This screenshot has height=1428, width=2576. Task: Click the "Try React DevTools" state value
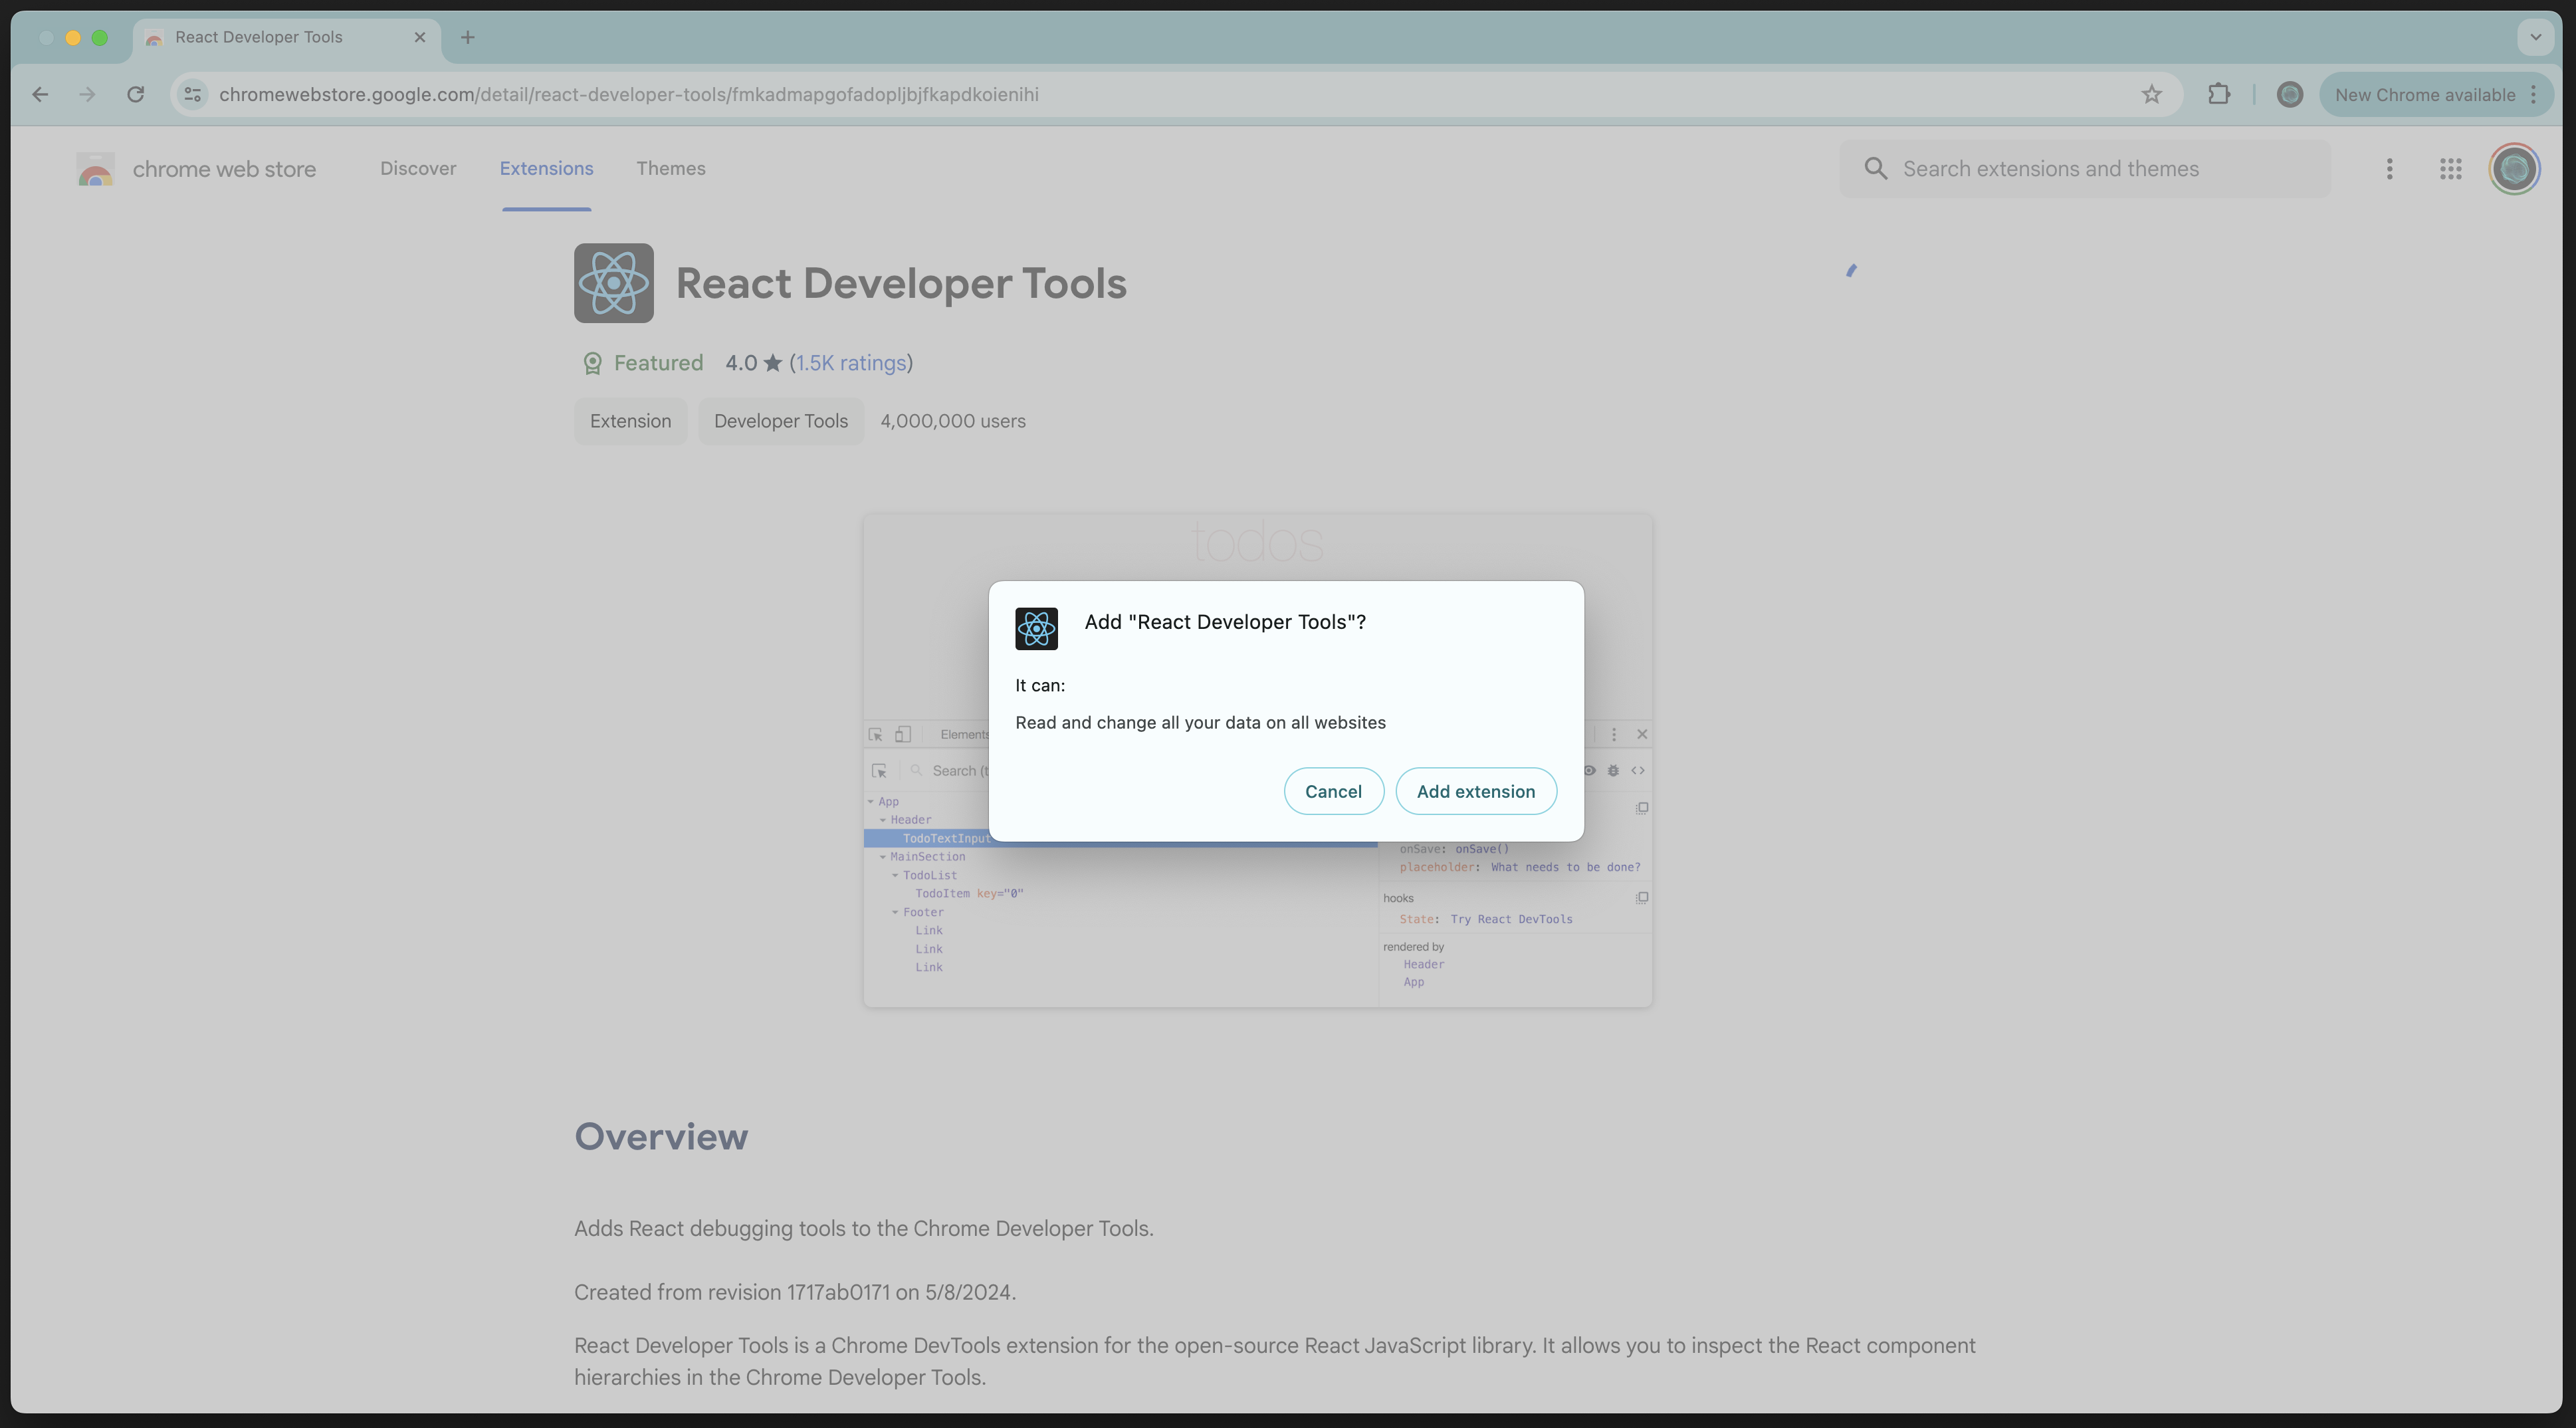pos(1511,919)
